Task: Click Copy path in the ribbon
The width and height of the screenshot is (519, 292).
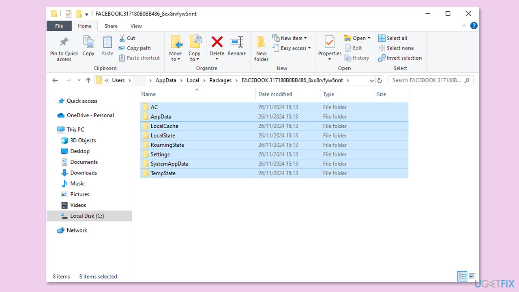Action: (135, 48)
